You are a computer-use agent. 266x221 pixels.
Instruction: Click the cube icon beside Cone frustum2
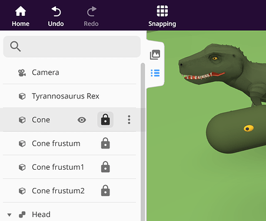22,191
